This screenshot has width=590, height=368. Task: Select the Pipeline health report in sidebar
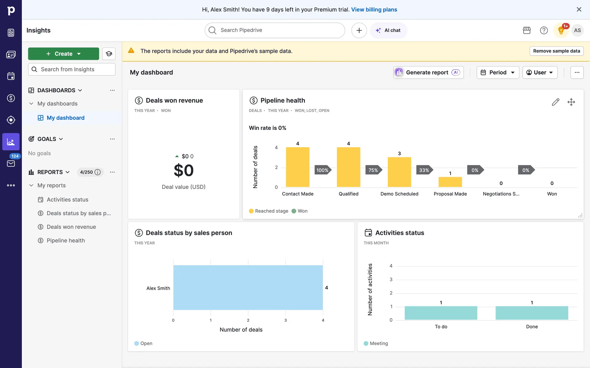tap(65, 241)
